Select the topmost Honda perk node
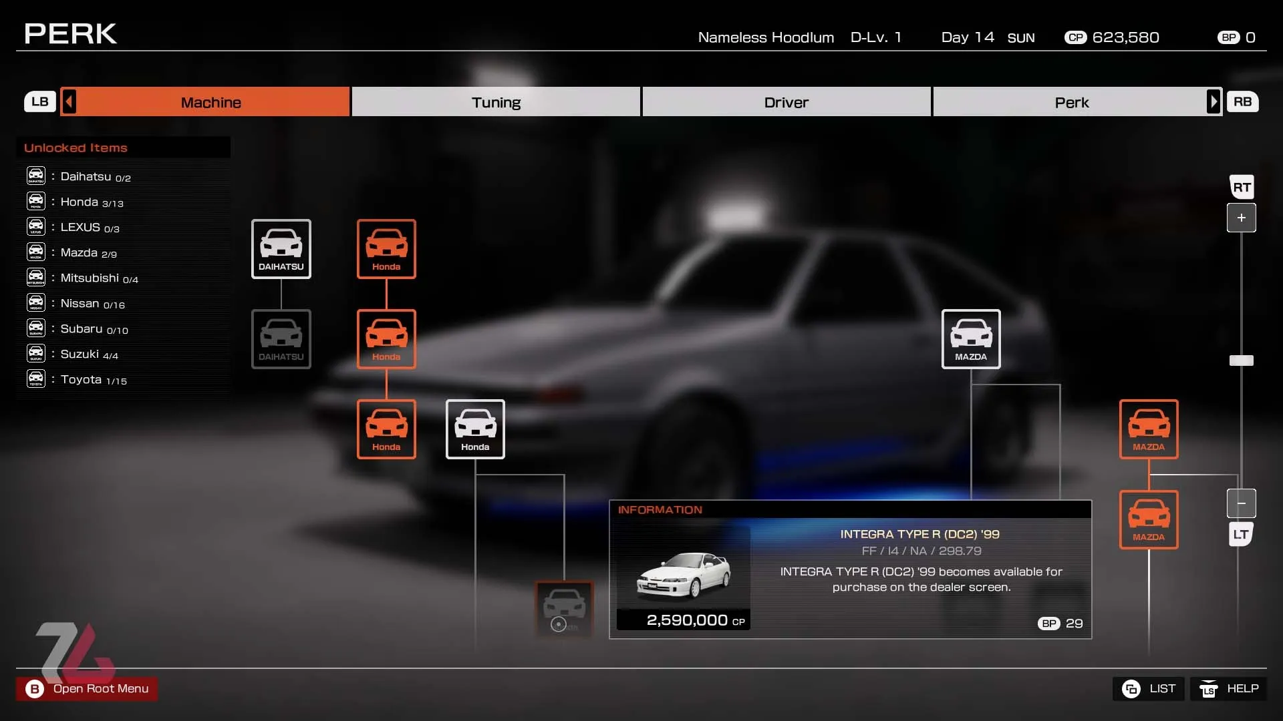 [387, 248]
